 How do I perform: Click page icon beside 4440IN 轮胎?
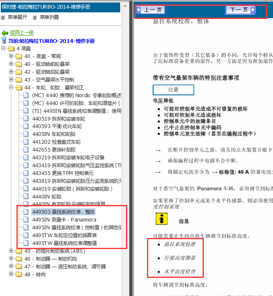tap(26, 196)
